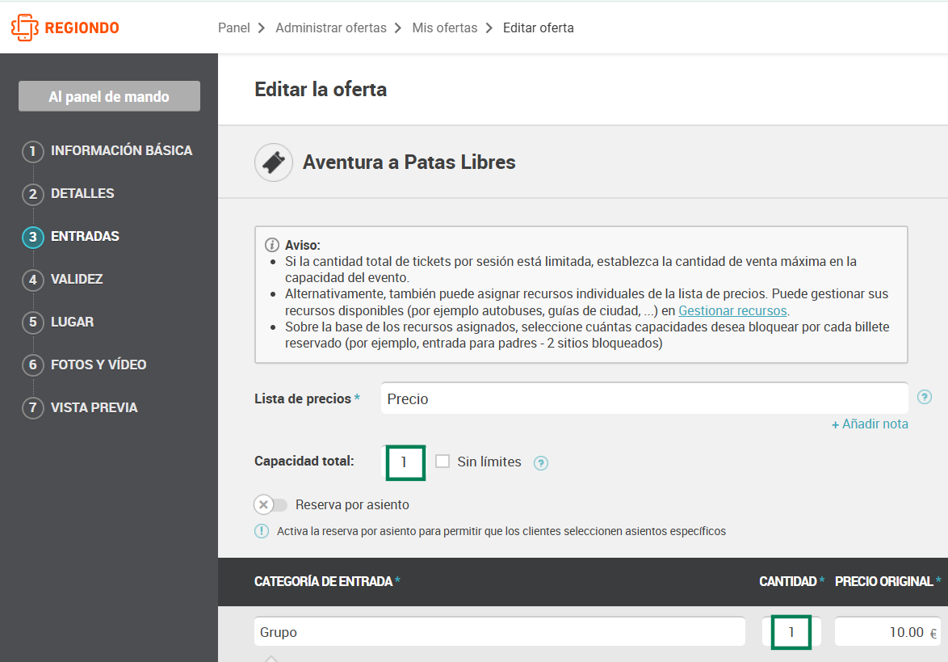The height and width of the screenshot is (662, 948).
Task: Toggle the Reserva por asiento switch
Action: tap(271, 504)
